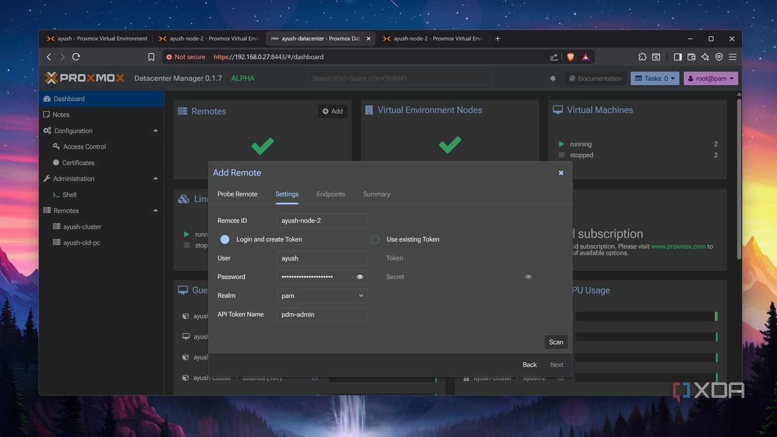
Task: Toggle Password visibility eye icon
Action: point(360,277)
